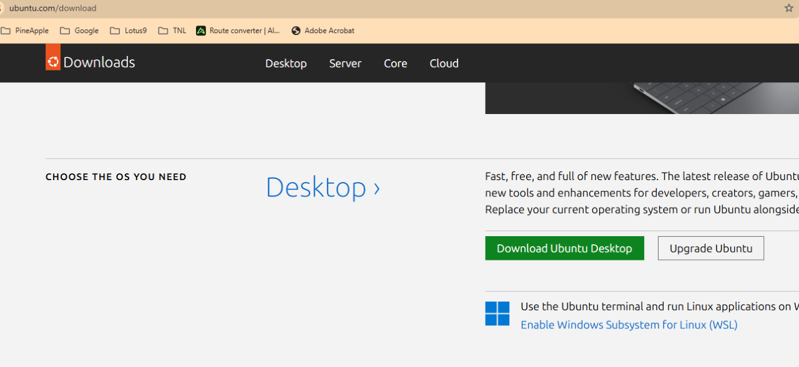Select Desktop in the top navigation bar

[x=286, y=64]
